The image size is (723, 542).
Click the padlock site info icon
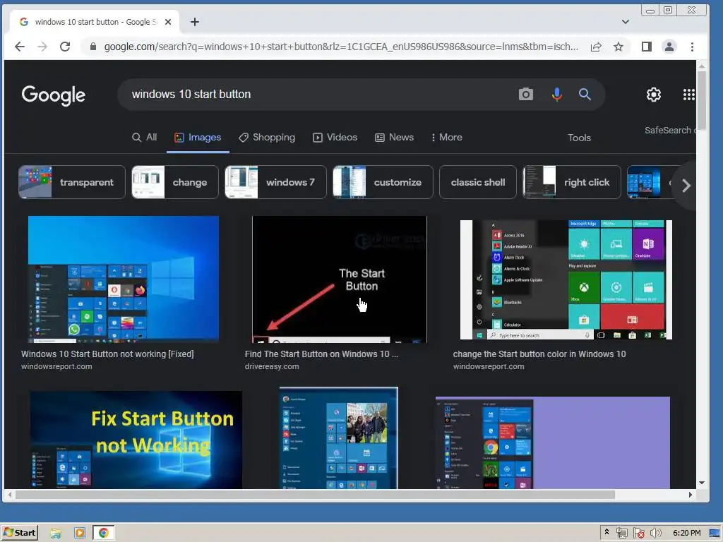point(93,47)
